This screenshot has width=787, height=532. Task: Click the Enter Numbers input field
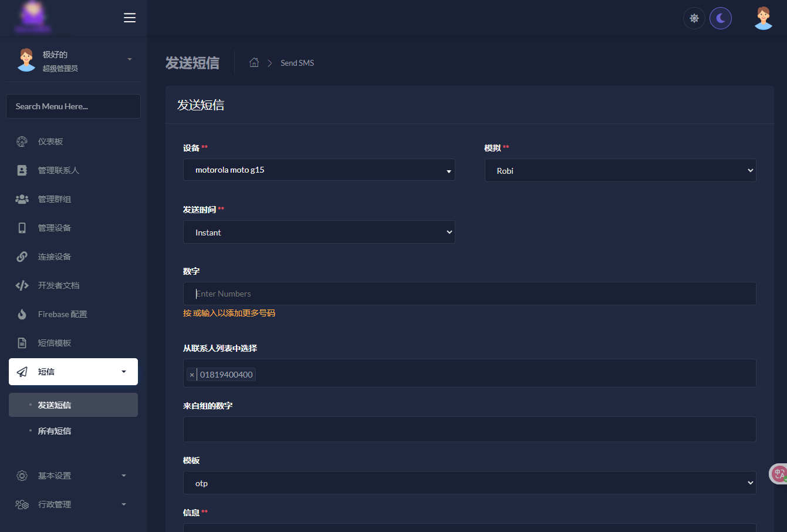[470, 294]
